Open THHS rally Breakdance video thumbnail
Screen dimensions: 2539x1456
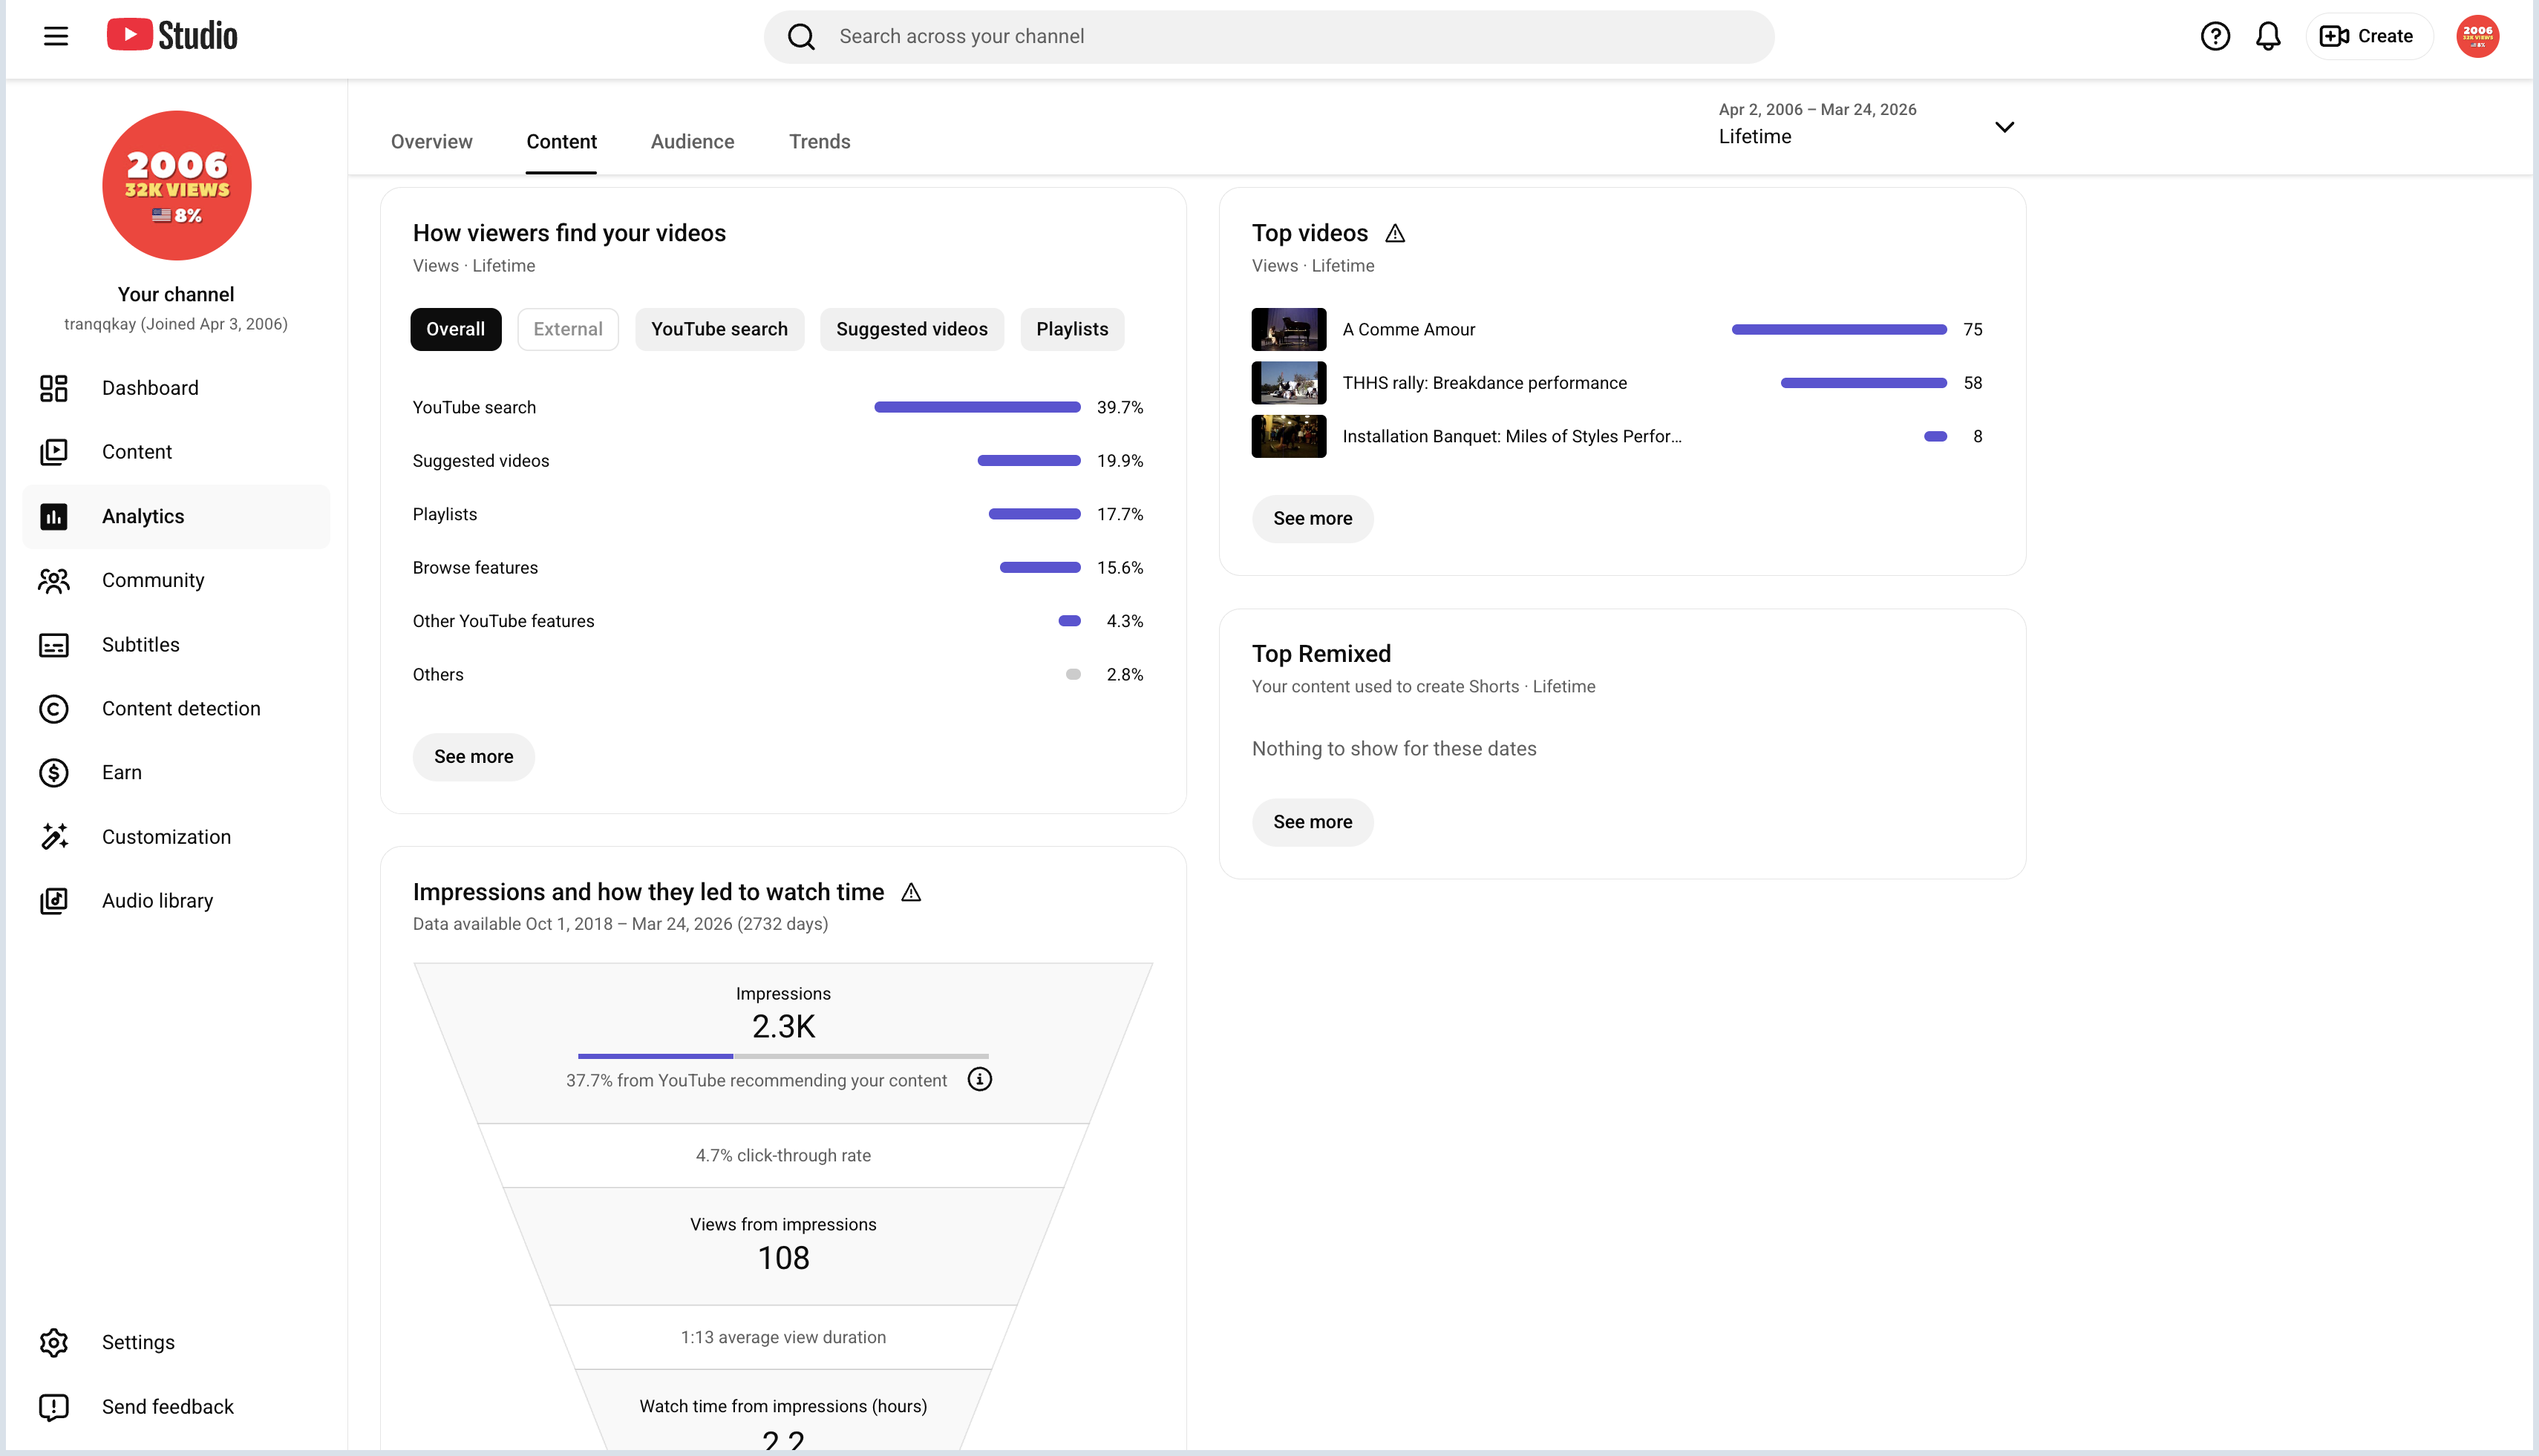click(x=1289, y=383)
